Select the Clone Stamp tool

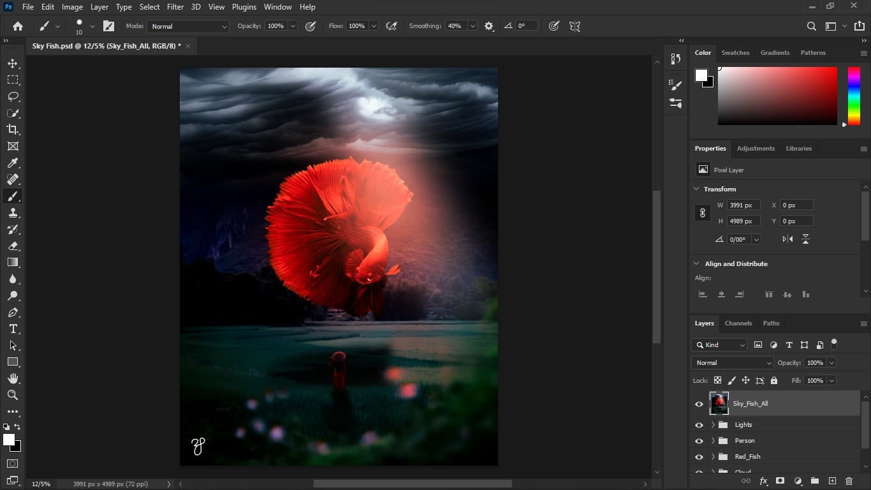[x=13, y=213]
